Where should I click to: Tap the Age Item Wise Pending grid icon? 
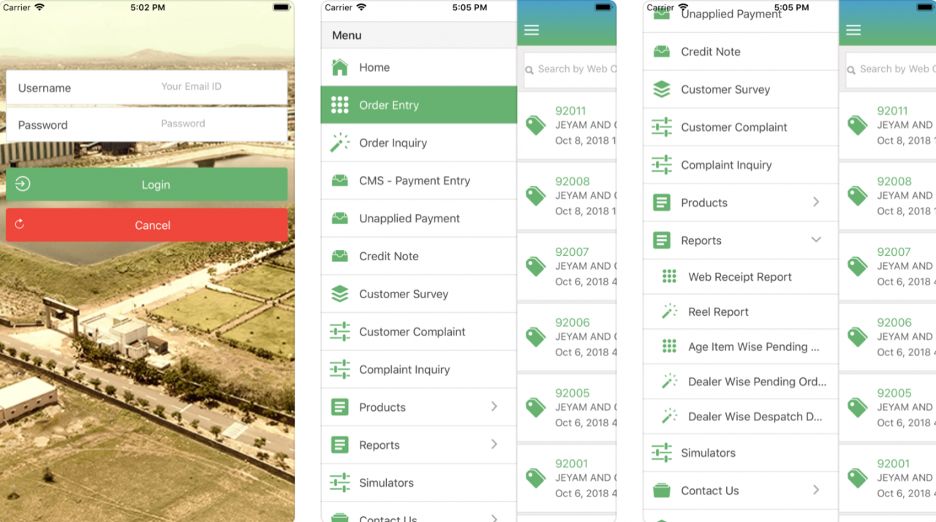click(x=669, y=347)
